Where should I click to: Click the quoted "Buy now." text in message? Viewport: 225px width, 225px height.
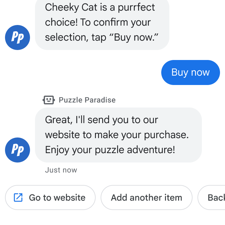[136, 37]
